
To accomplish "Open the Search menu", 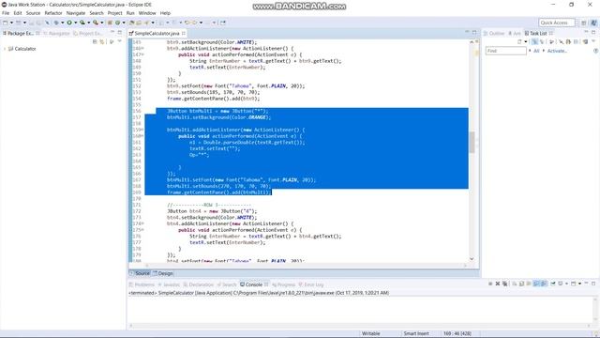I will pos(97,13).
